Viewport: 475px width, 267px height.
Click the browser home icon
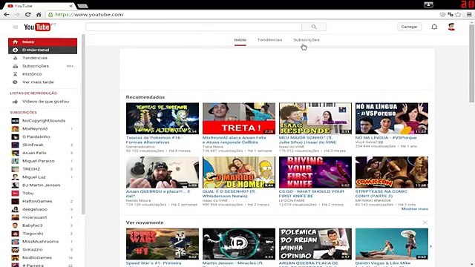39,14
